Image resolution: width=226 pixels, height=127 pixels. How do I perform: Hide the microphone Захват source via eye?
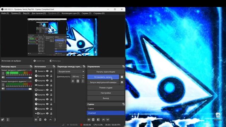[47, 71]
